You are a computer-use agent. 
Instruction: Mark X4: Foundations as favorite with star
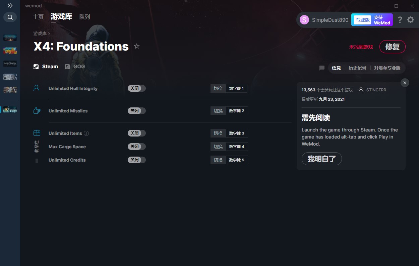pos(137,46)
